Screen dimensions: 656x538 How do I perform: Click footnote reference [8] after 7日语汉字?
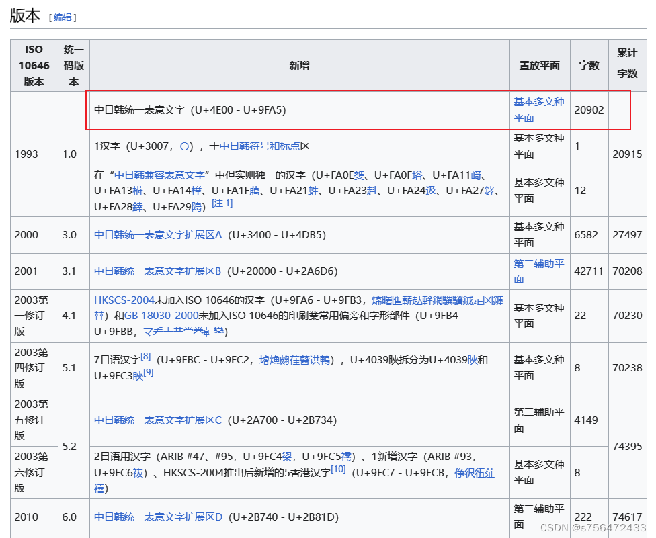click(146, 357)
